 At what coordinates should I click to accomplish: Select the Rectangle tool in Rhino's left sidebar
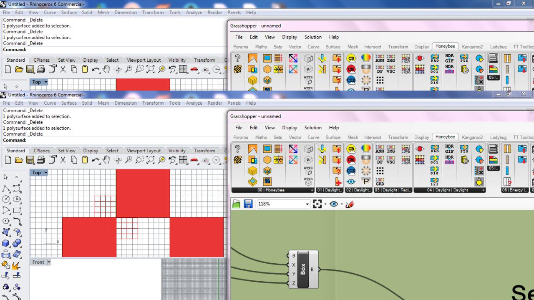pyautogui.click(x=17, y=210)
